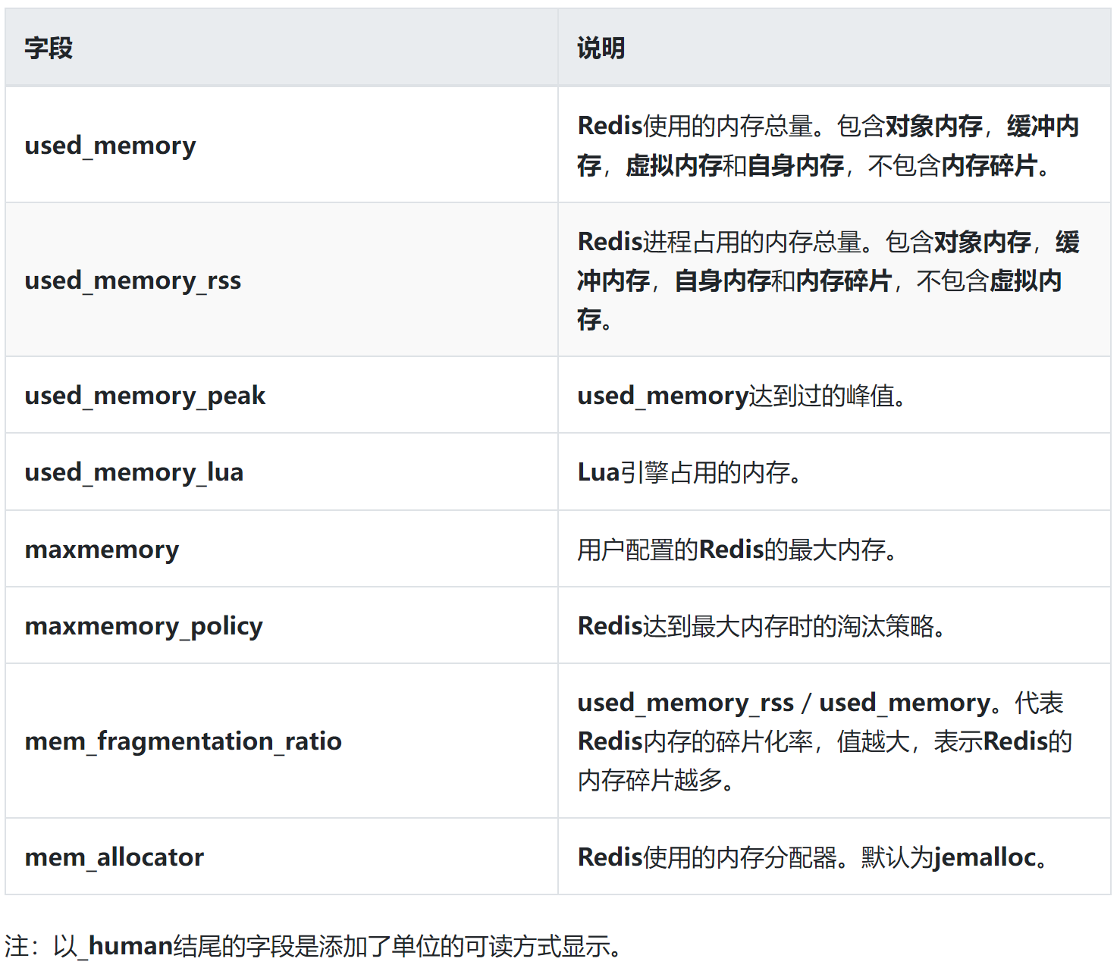Click the 说明 column header

pos(834,48)
